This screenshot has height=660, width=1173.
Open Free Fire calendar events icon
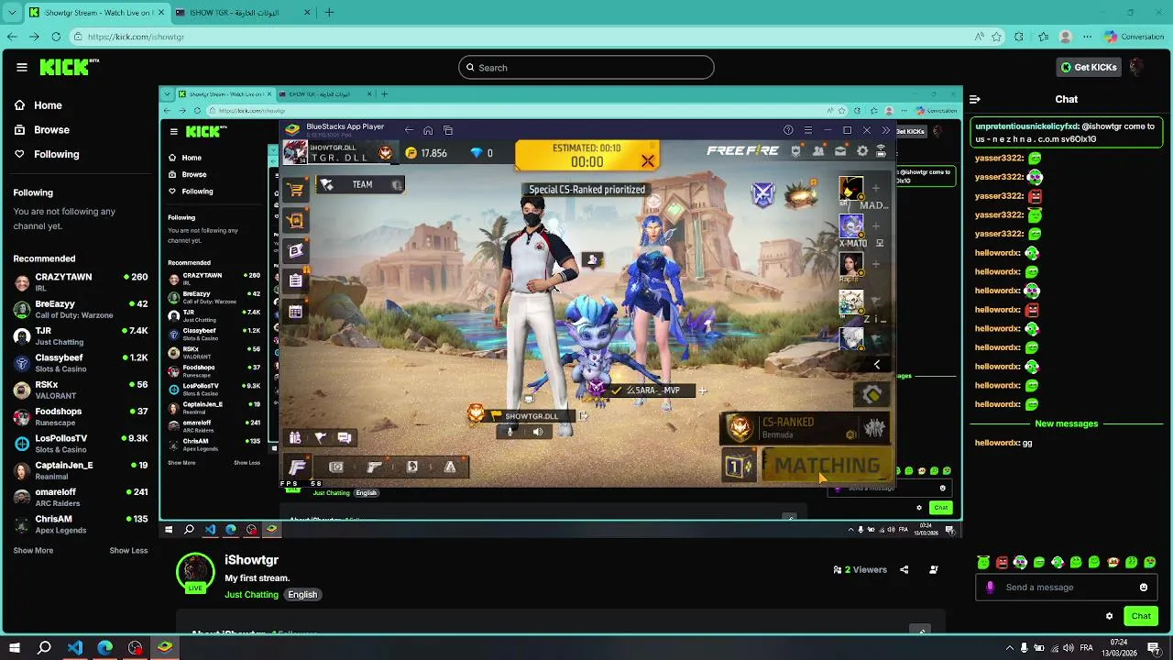[x=295, y=312]
